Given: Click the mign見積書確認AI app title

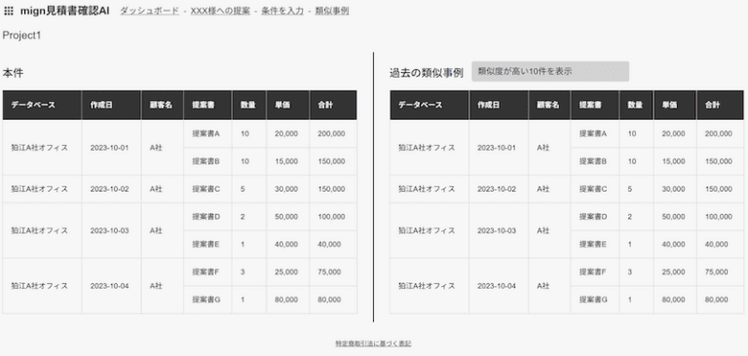Looking at the screenshot, I should pyautogui.click(x=65, y=11).
